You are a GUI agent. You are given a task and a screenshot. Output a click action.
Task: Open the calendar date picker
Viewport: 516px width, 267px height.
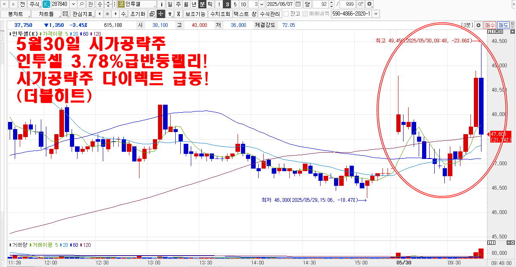click(298, 4)
